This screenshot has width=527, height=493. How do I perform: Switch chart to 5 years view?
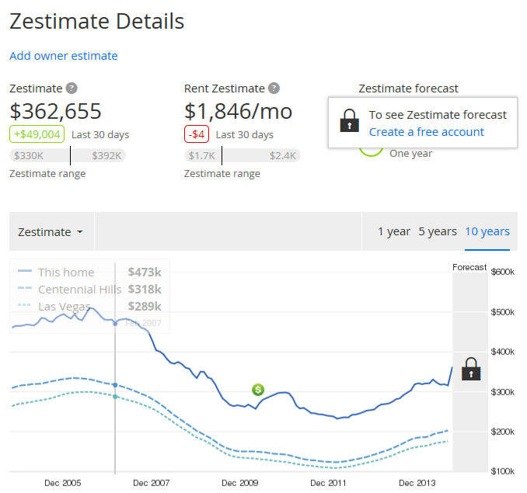click(438, 231)
